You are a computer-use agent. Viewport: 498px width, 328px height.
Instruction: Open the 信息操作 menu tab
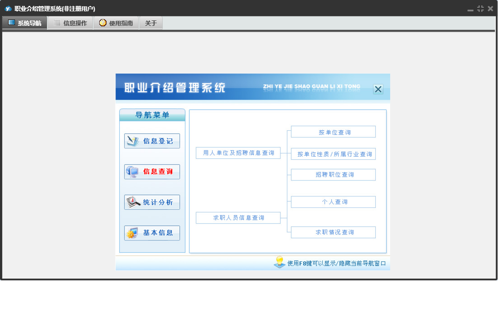click(70, 23)
